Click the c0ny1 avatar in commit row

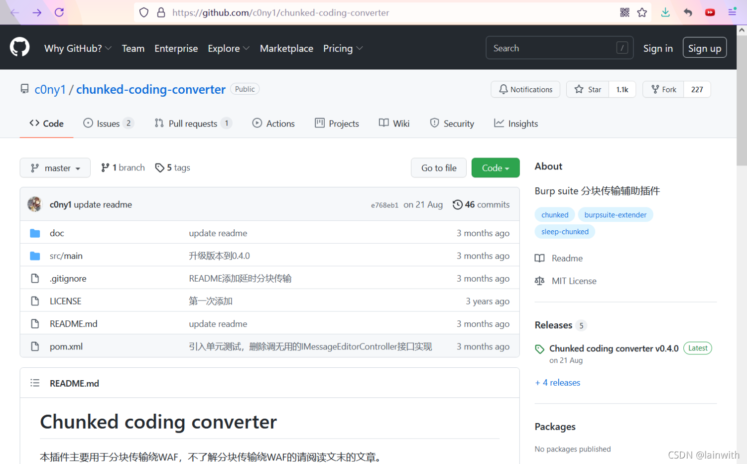[35, 204]
